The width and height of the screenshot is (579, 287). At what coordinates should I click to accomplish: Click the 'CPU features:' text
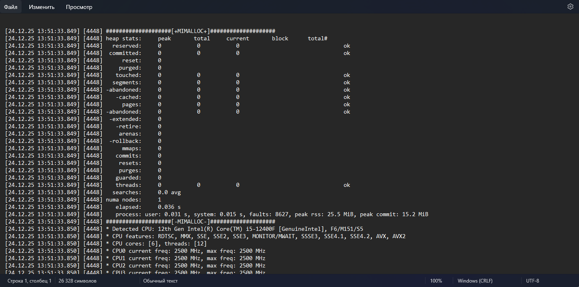134,236
